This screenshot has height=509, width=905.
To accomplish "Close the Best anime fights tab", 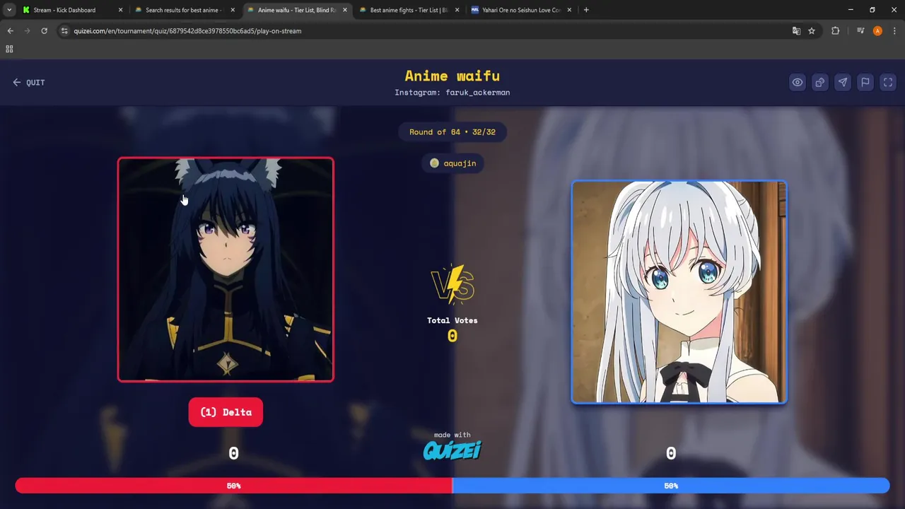I will point(457,10).
